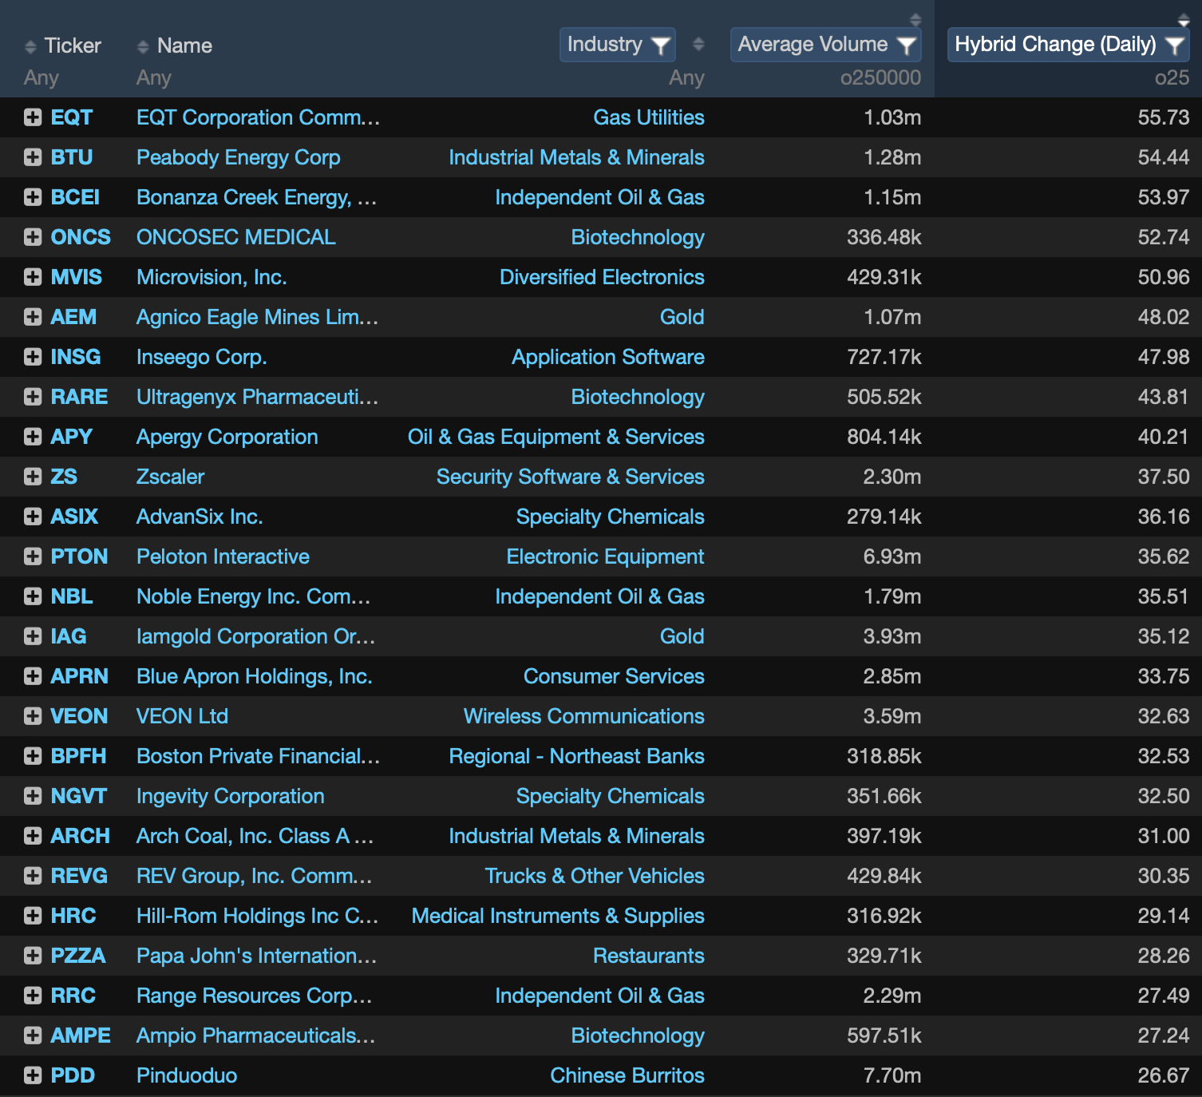Expand the MVIS row plus icon

pos(33,277)
